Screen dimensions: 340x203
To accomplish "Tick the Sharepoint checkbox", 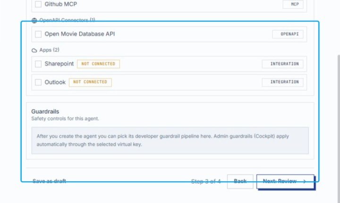I will (x=38, y=64).
